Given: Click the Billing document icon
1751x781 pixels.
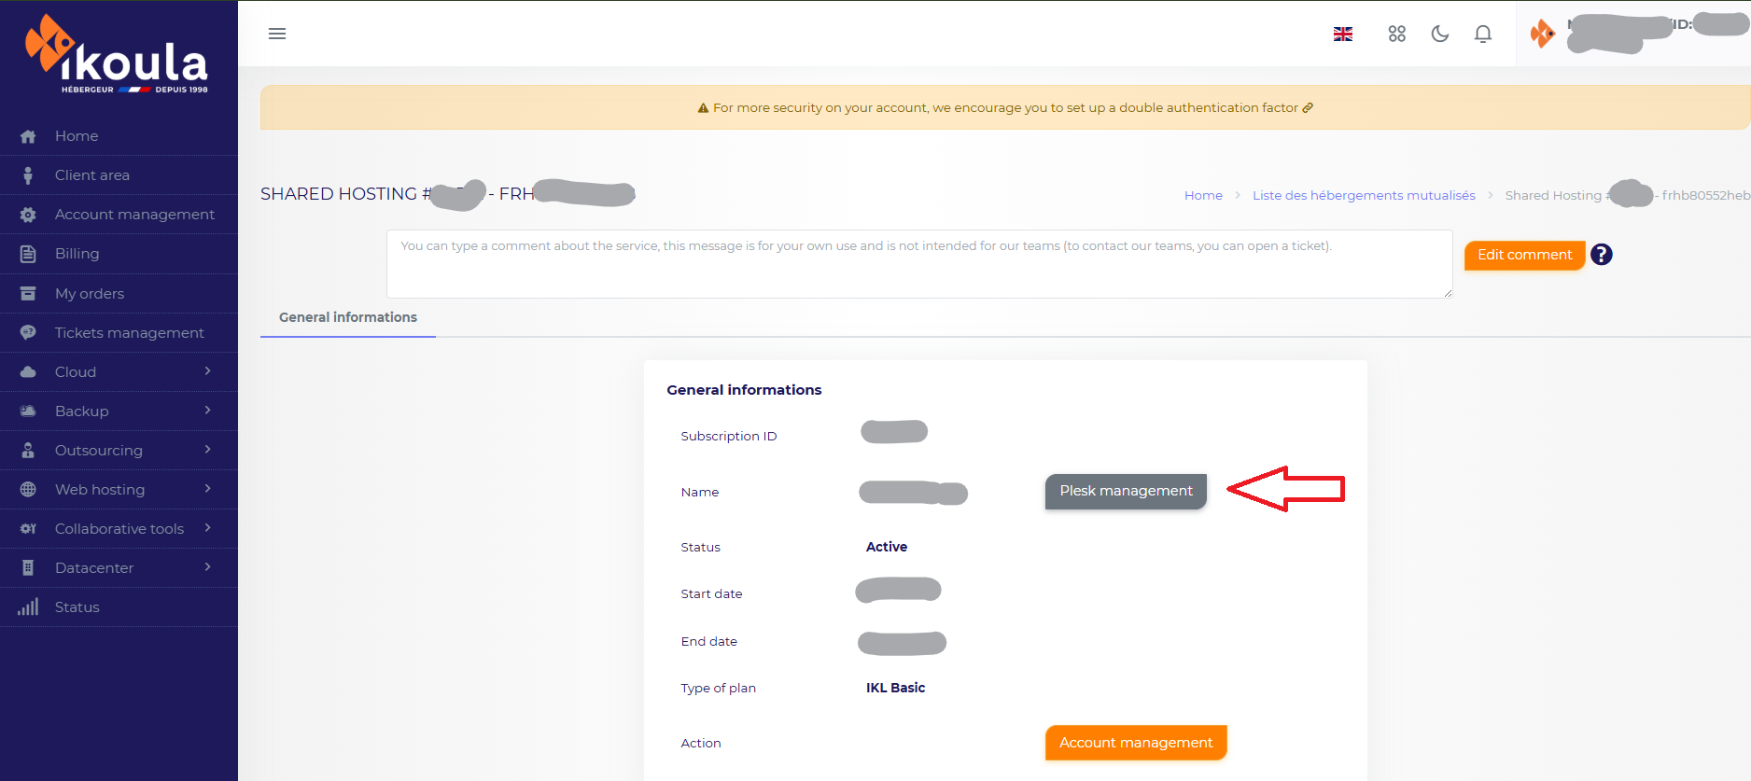Looking at the screenshot, I should click(x=28, y=254).
